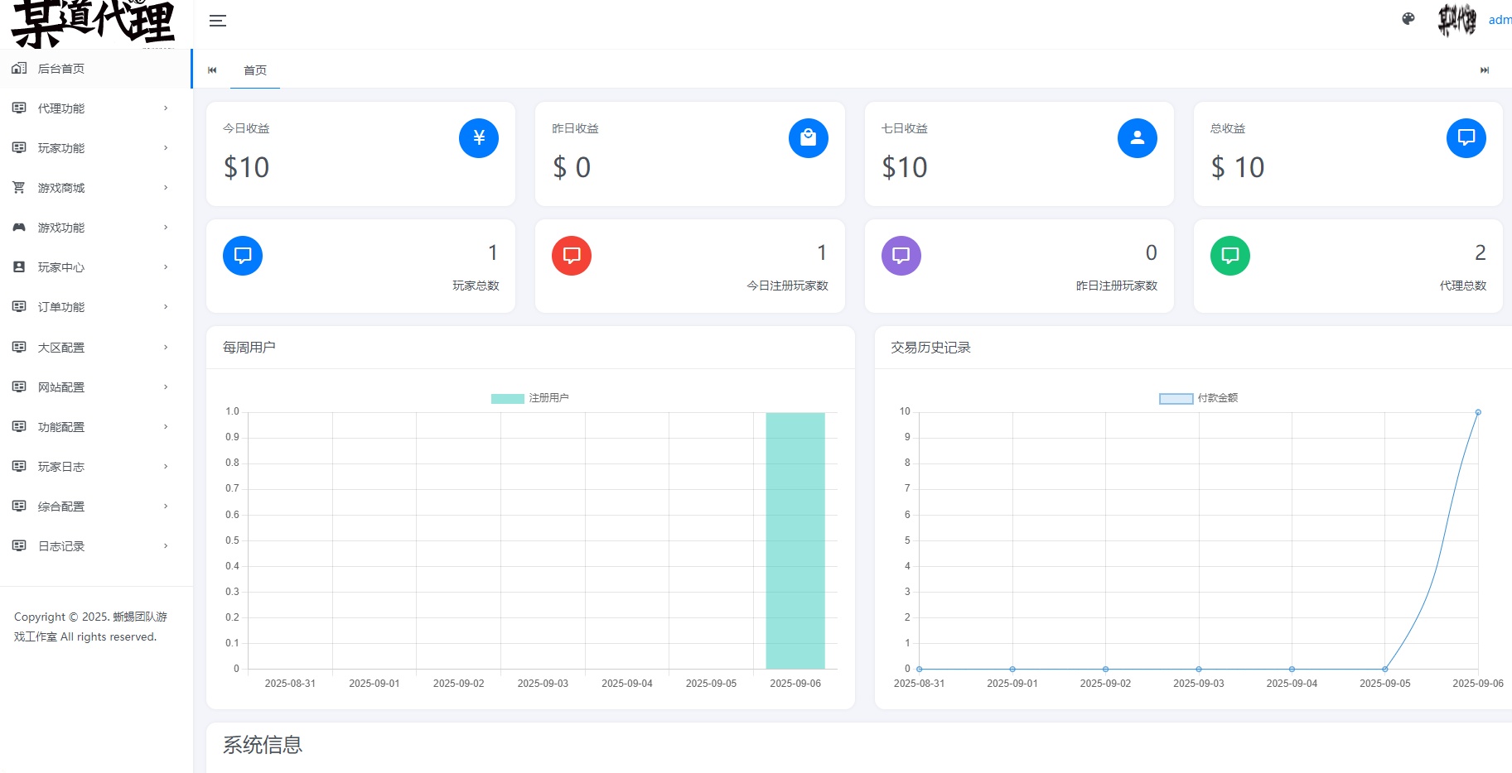Toggle the 付款金额 legend in transaction chart
1512x773 pixels.
pyautogui.click(x=1197, y=398)
